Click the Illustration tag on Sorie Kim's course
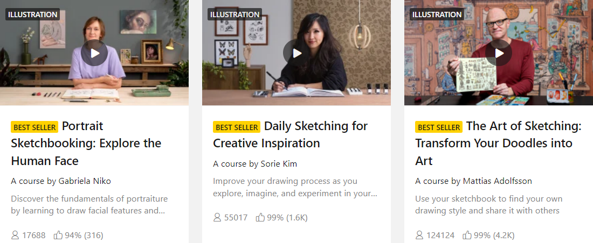593x243 pixels. 235,15
